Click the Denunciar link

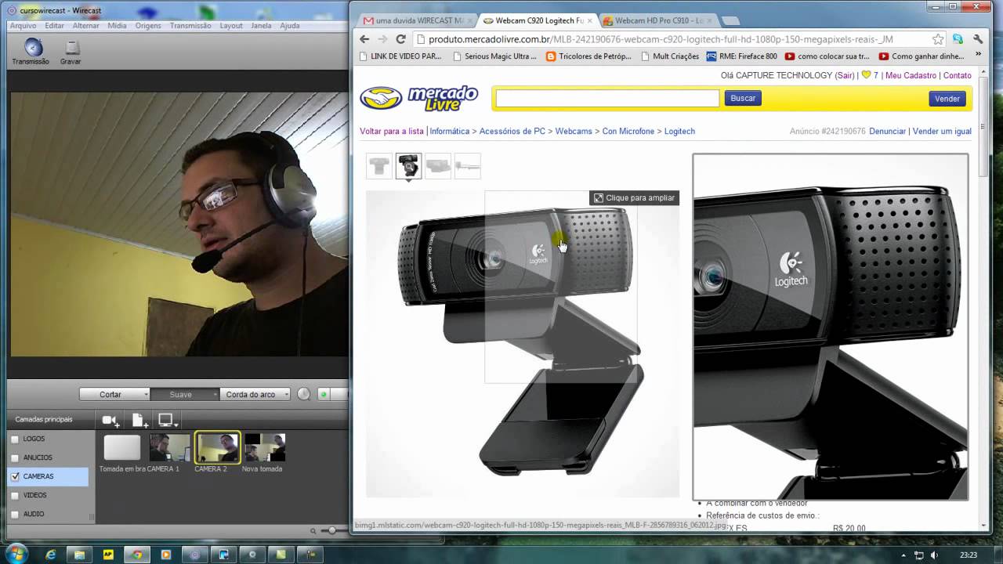887,132
